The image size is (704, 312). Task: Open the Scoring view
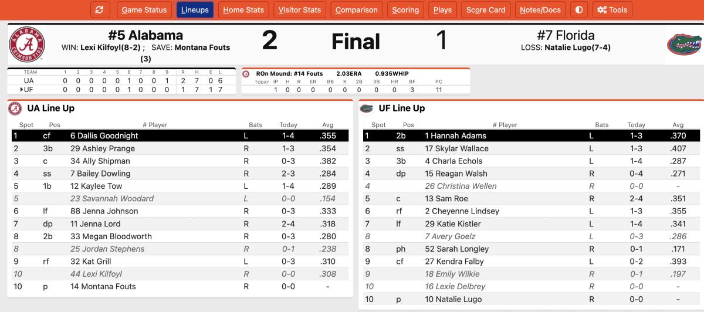(405, 10)
